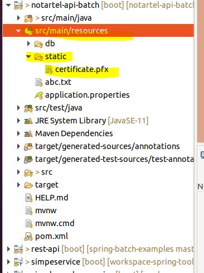Expand the rest-api project
Image resolution: width=204 pixels, height=273 pixels.
[8, 249]
